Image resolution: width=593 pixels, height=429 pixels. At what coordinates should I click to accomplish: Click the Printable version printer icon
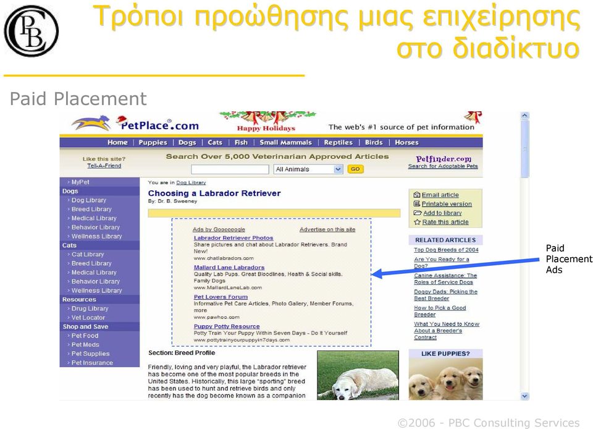pyautogui.click(x=417, y=204)
